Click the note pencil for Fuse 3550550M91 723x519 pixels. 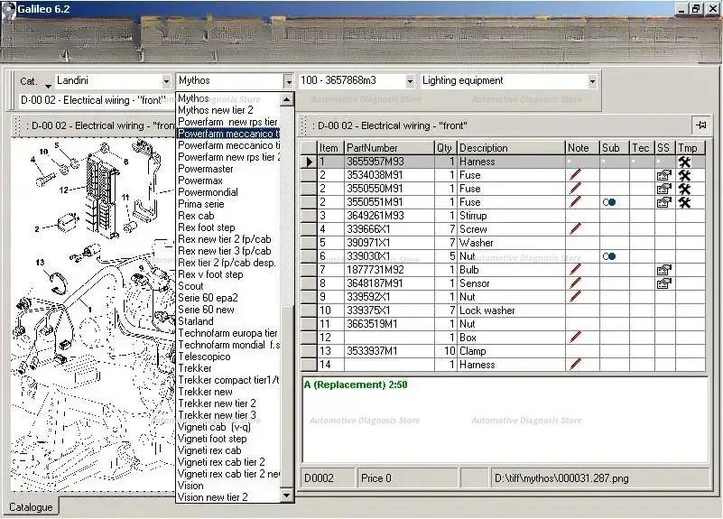tap(575, 189)
